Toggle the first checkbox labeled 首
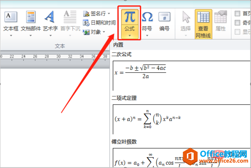The width and height of the screenshot is (251, 168). pyautogui.click(x=237, y=14)
